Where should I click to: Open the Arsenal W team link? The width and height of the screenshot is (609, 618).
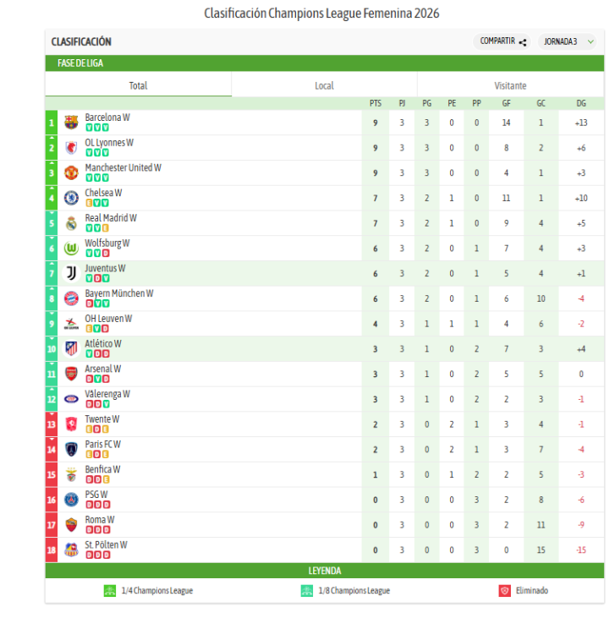(x=103, y=369)
